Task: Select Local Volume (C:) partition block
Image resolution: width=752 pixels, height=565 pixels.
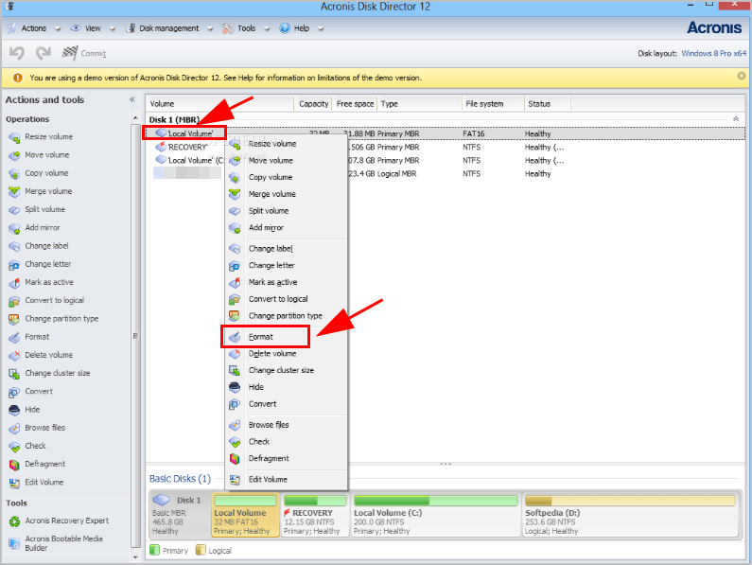Action: [435, 515]
